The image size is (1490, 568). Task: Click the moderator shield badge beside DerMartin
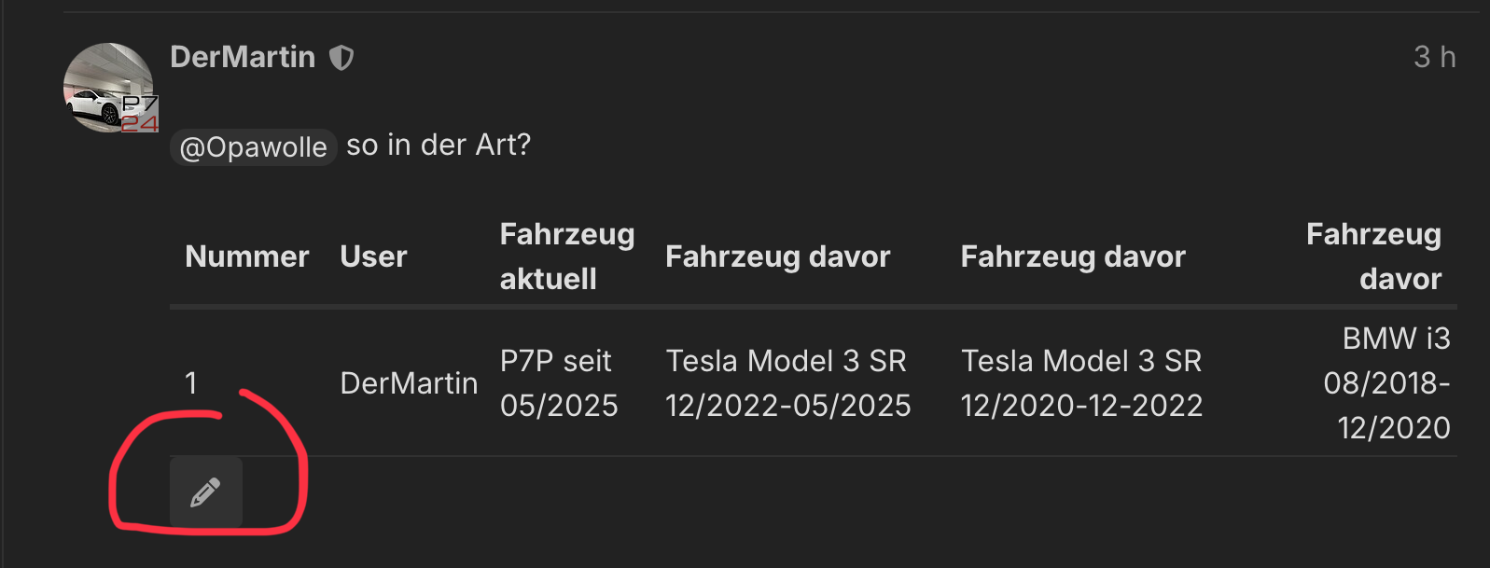(341, 58)
